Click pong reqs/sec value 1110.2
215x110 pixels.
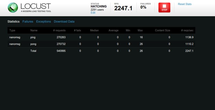click(x=189, y=44)
